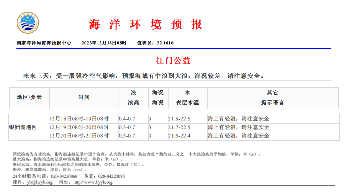Open the http://www.hyyb.org website link
Screen dimensions: 350x196
coord(93,182)
